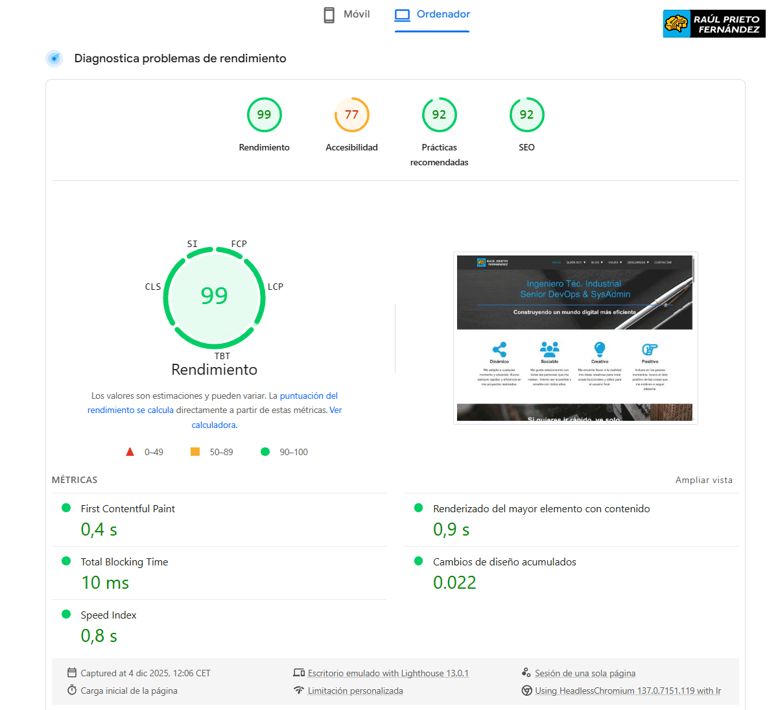Click 'Ampliar vista' to expand metrics
The height and width of the screenshot is (710, 778).
[x=703, y=480]
